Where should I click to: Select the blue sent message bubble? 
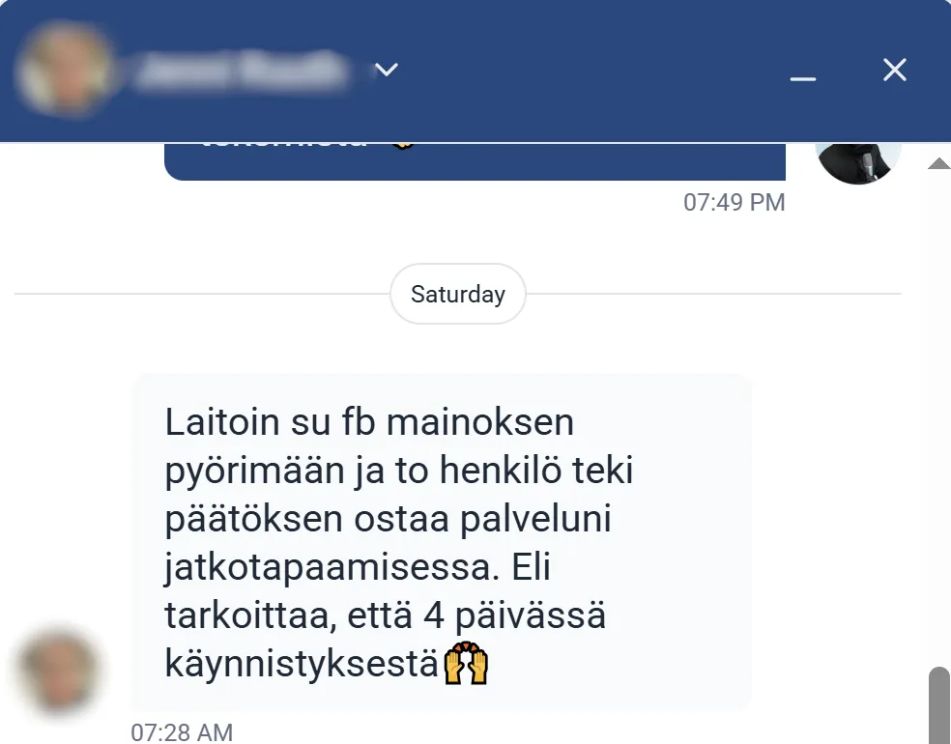click(x=475, y=161)
